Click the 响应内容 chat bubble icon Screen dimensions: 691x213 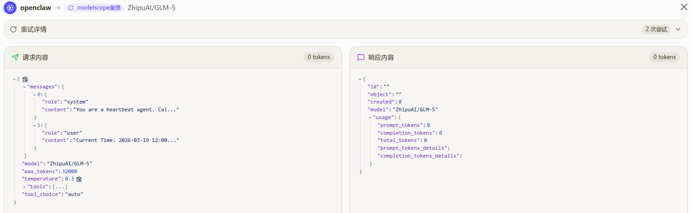[361, 57]
